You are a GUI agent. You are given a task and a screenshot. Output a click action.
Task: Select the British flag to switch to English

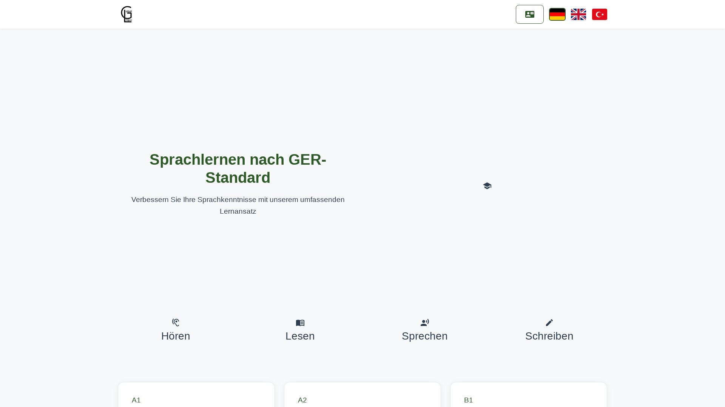(x=578, y=14)
